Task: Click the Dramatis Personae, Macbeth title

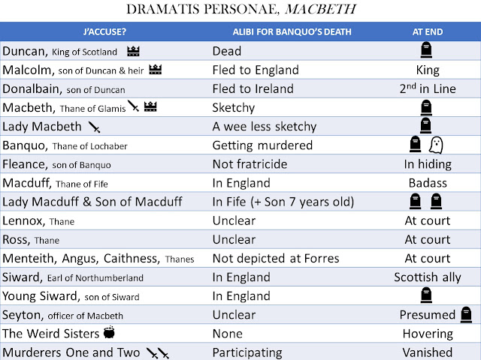Action: (240, 10)
